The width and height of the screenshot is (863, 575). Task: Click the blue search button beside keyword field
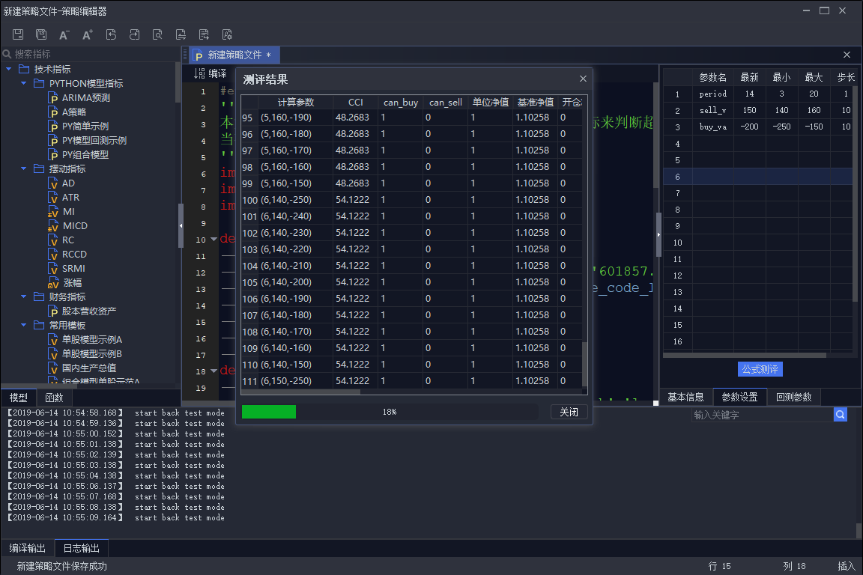841,415
